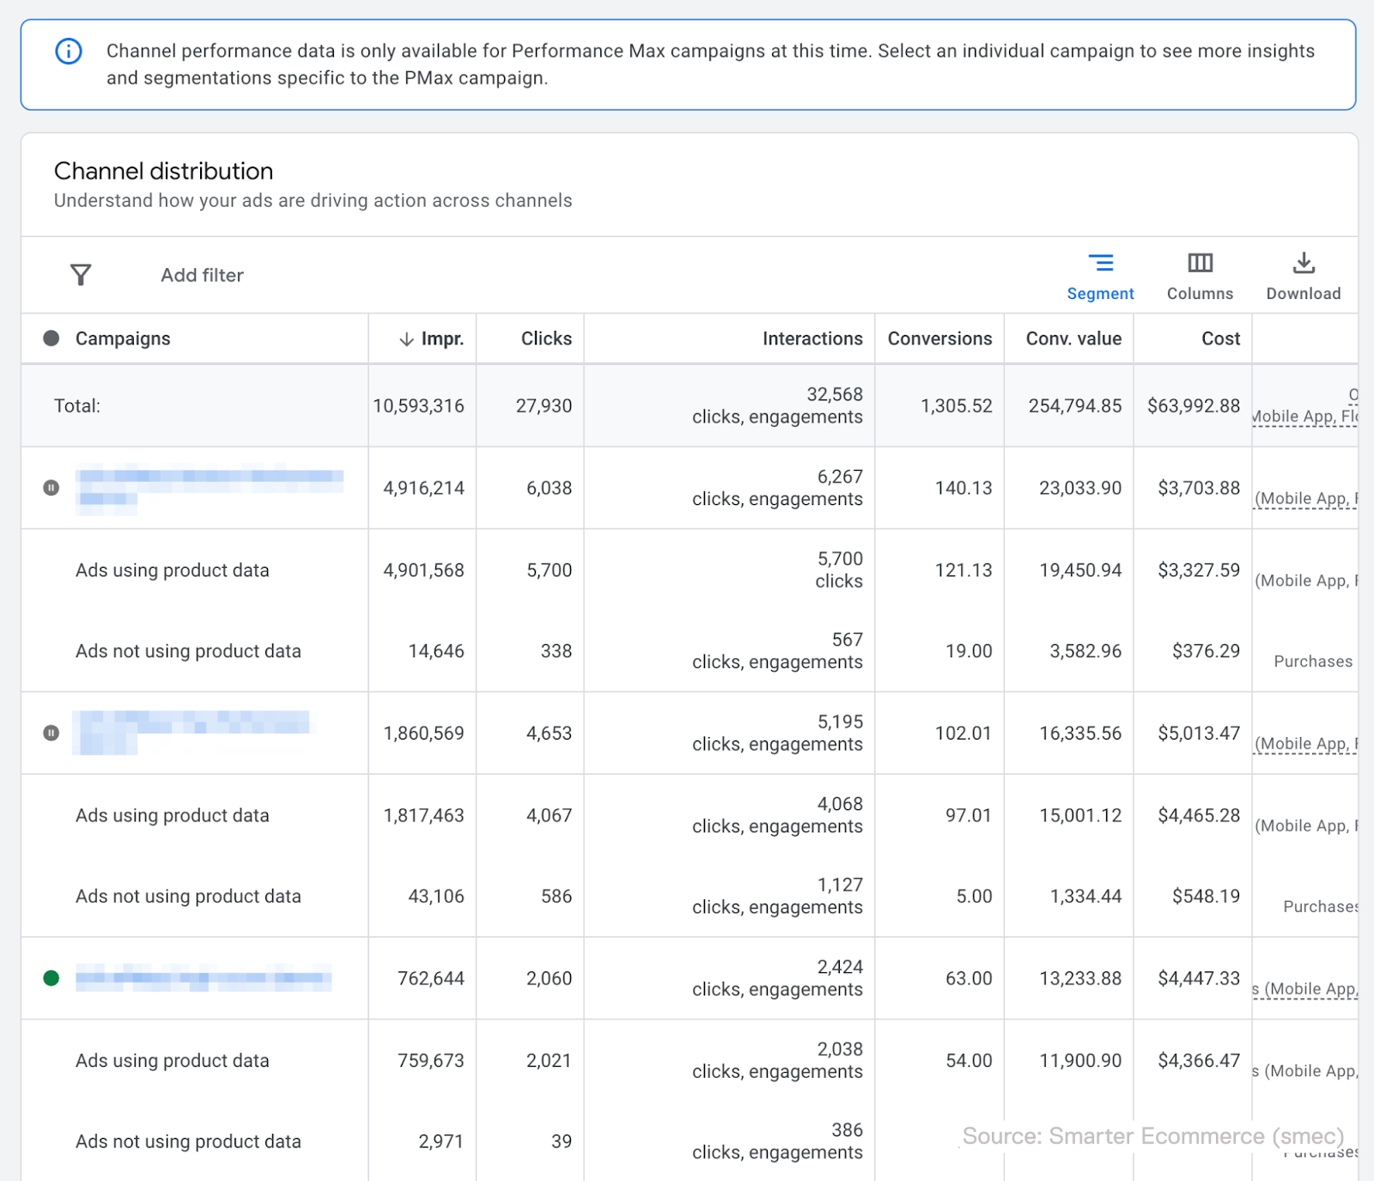Click the 23,033.90 conv. value cell
The image size is (1374, 1181).
coord(1080,488)
